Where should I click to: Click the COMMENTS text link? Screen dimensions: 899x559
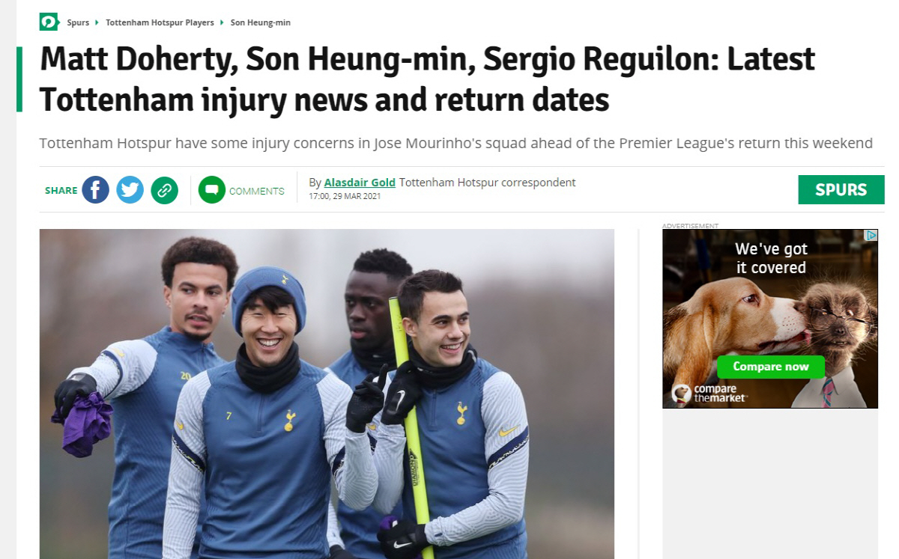tap(257, 191)
